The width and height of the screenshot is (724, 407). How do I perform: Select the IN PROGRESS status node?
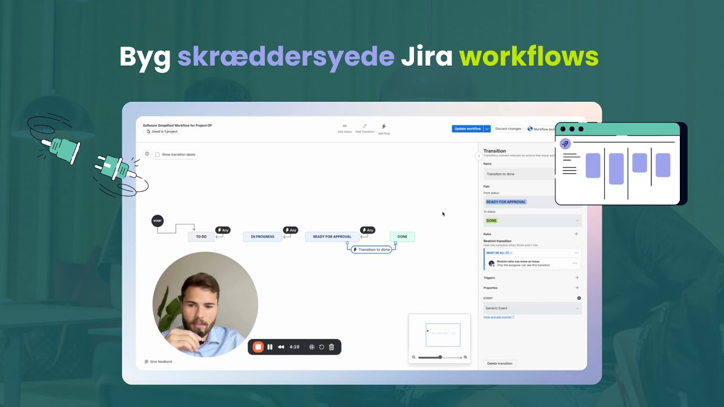click(262, 237)
